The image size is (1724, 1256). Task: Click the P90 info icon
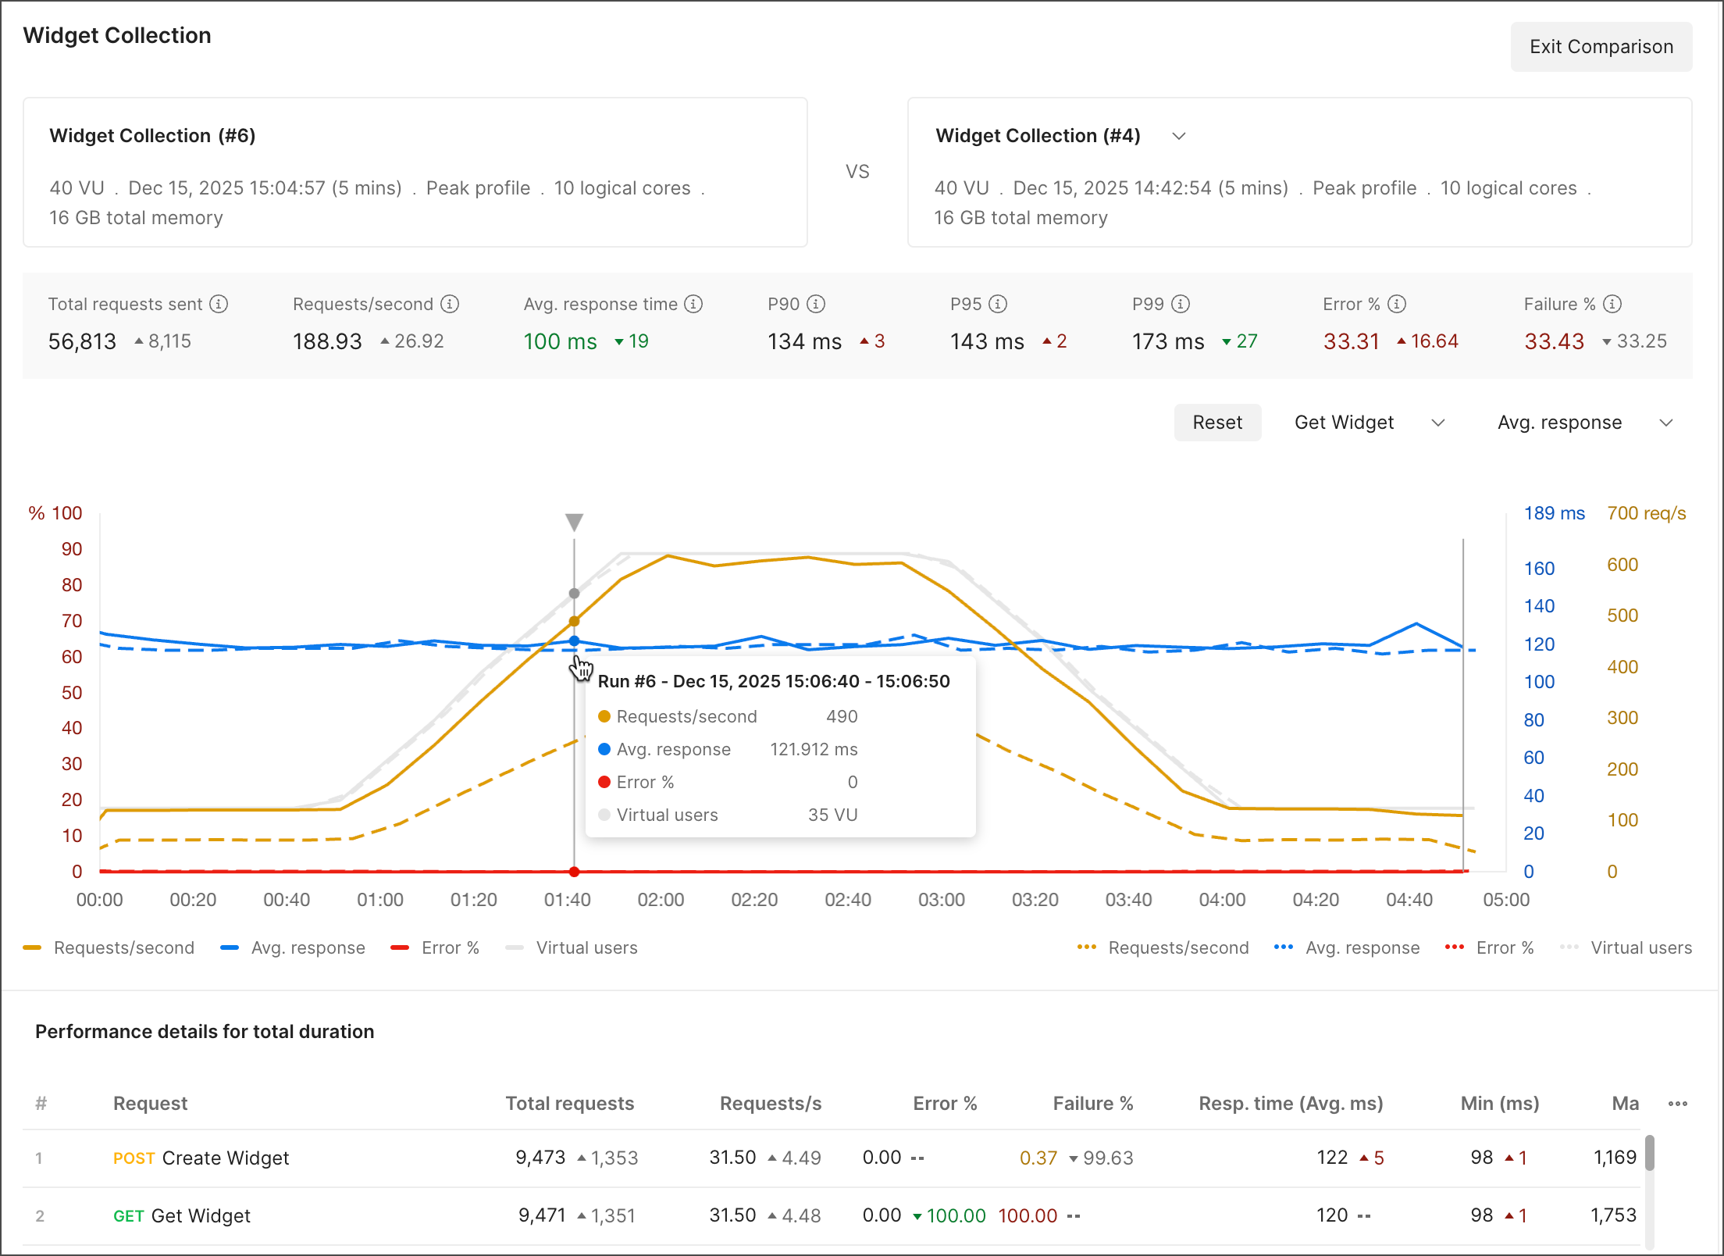[816, 304]
